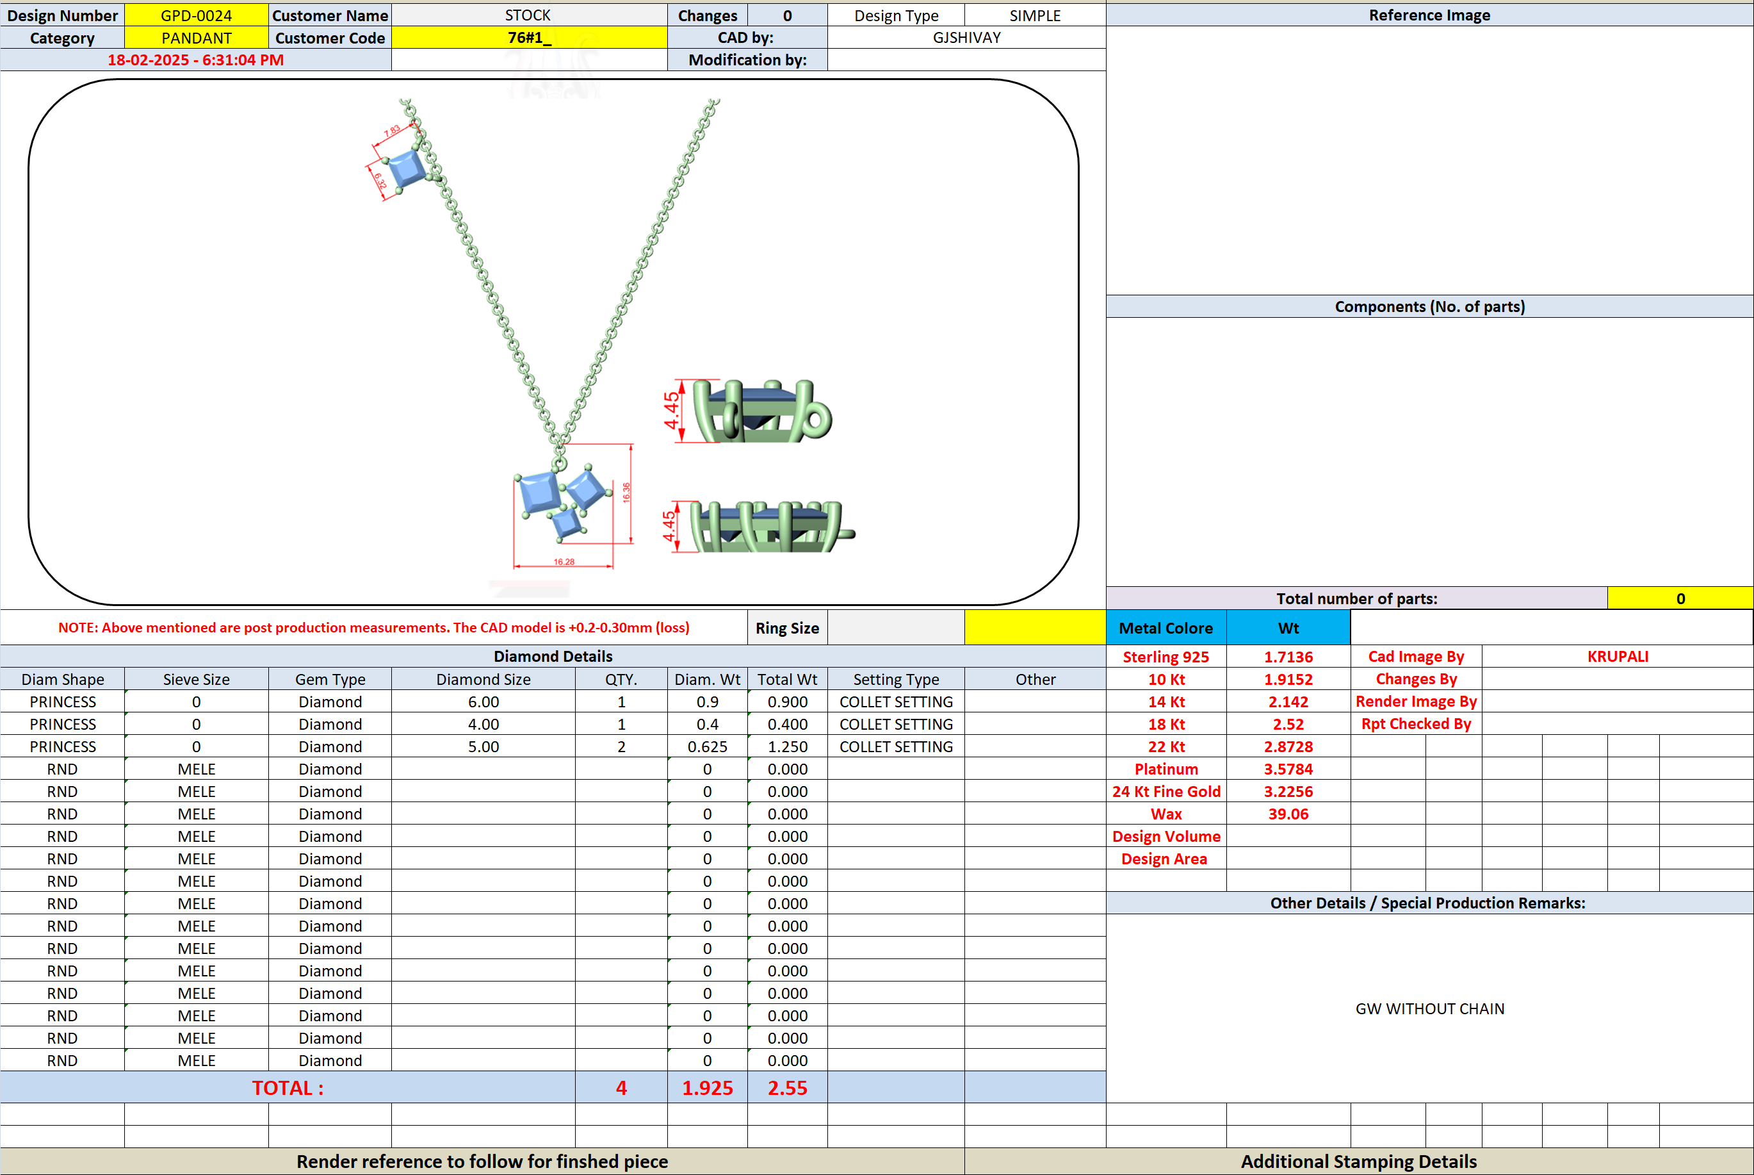Click COLLET SETTING in the 6.00 row
This screenshot has height=1175, width=1754.
(896, 702)
